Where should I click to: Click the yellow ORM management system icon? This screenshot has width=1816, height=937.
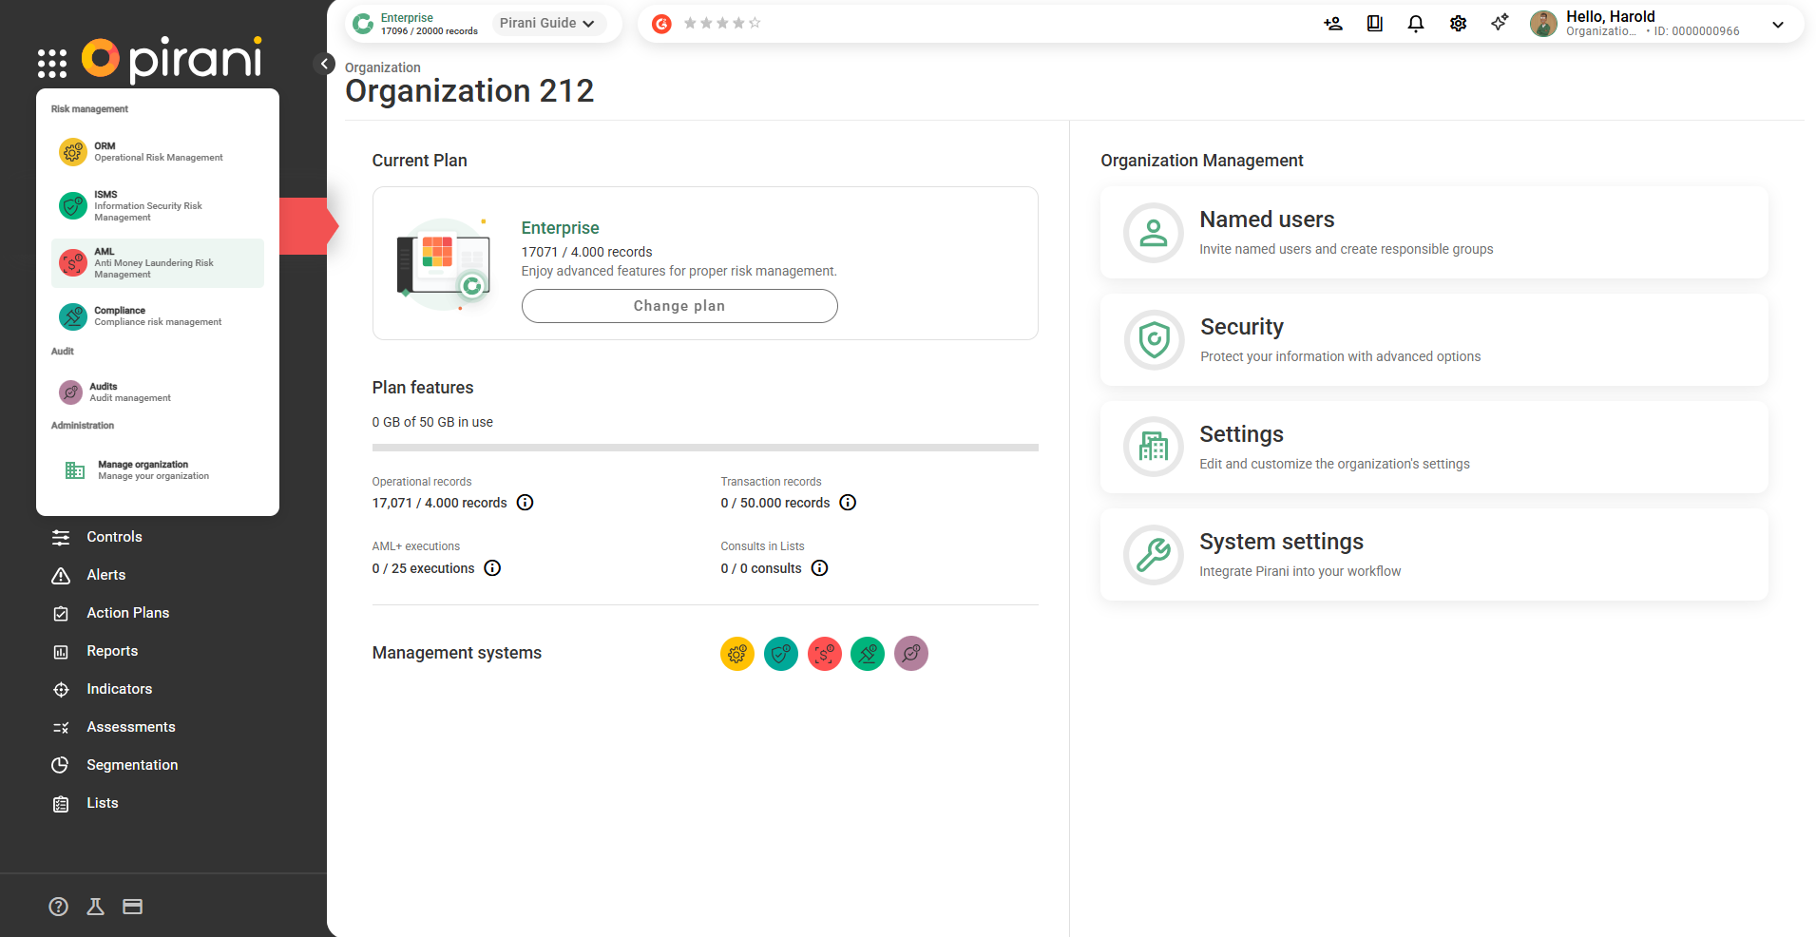pos(736,654)
